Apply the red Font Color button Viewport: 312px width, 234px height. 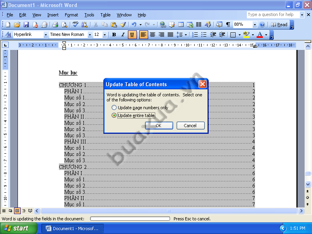(260, 35)
